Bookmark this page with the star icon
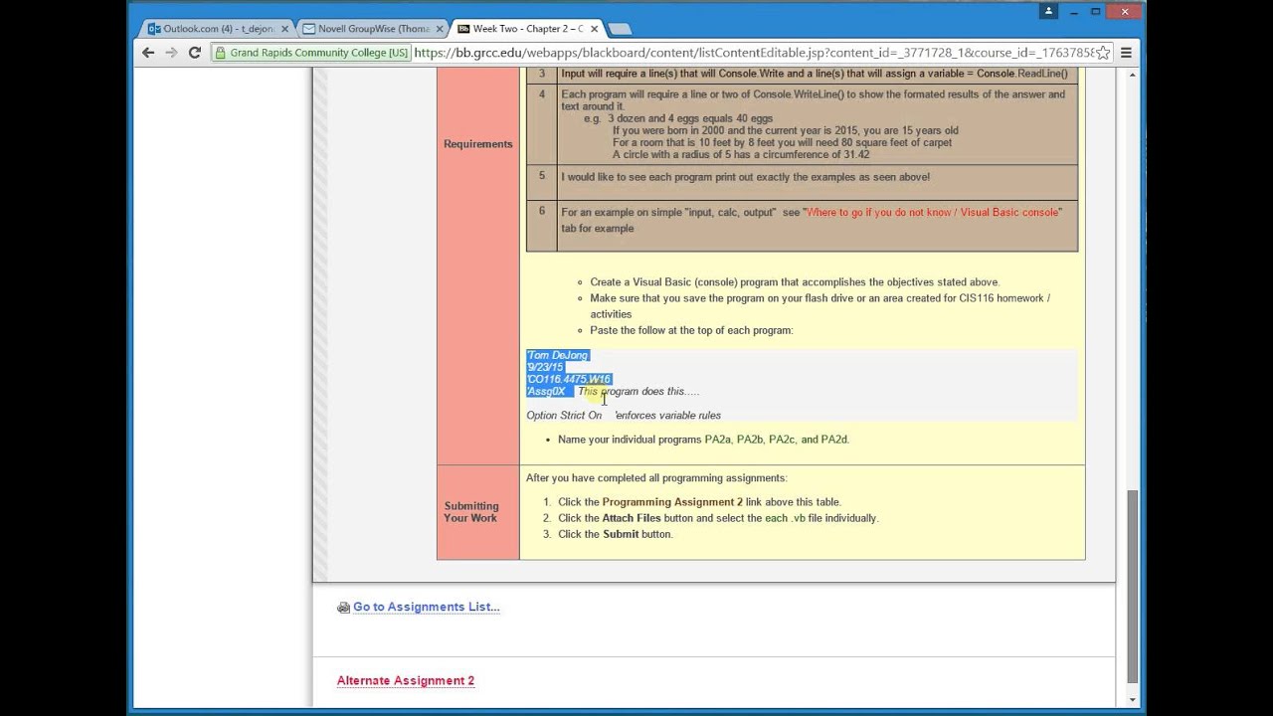 (x=1104, y=53)
